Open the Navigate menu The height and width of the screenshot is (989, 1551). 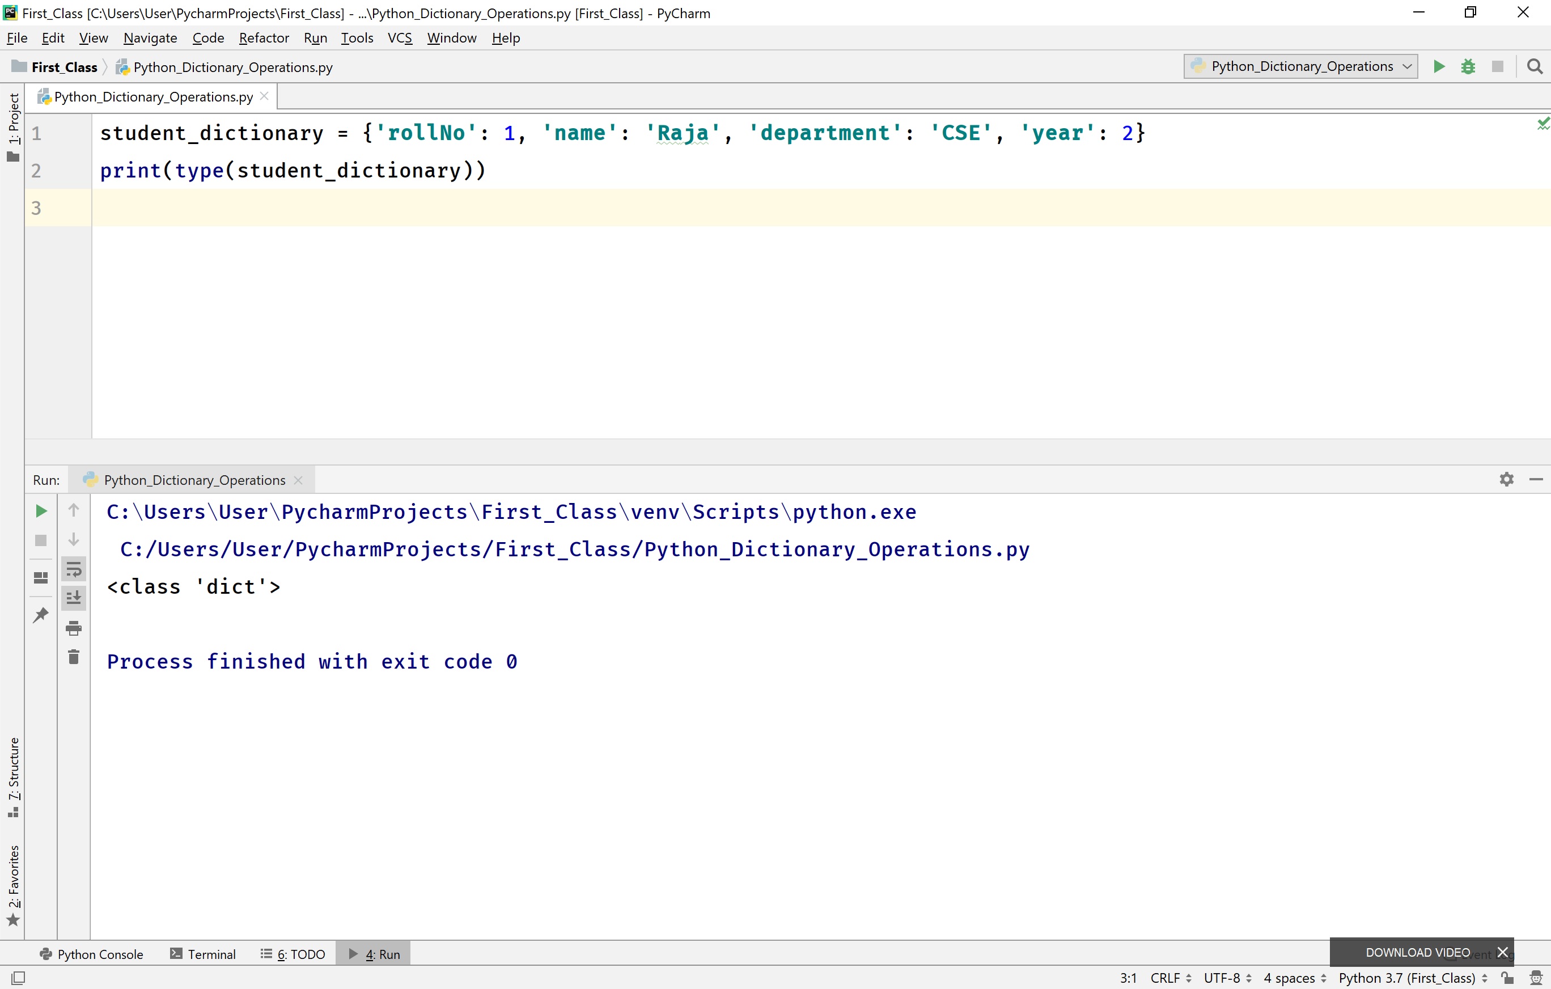[x=150, y=38]
